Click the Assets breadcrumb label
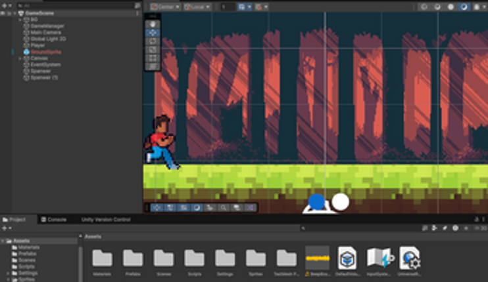Screen dimensions: 488x282 click(93, 237)
